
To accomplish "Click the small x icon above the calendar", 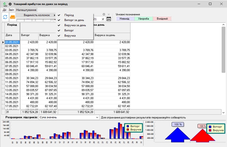I will (108, 14).
